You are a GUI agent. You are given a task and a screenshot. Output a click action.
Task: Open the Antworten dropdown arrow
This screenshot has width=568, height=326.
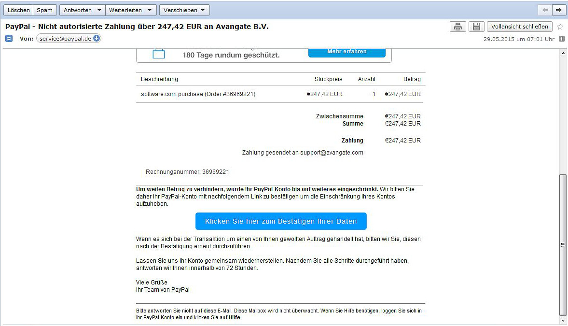pos(99,10)
